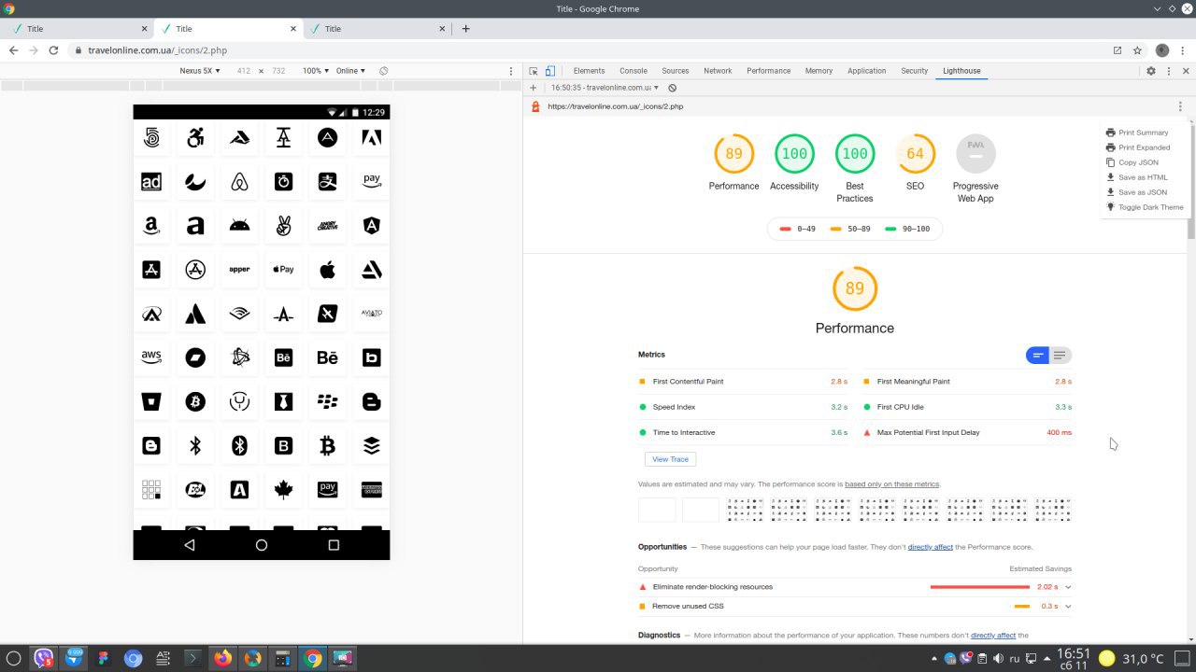Viewport: 1196px width, 672px height.
Task: Click the Android robot icon in the page
Action: (x=239, y=226)
